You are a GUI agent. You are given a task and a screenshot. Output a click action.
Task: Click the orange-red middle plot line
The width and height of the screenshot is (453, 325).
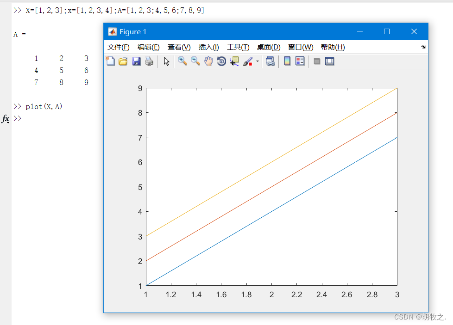point(271,187)
